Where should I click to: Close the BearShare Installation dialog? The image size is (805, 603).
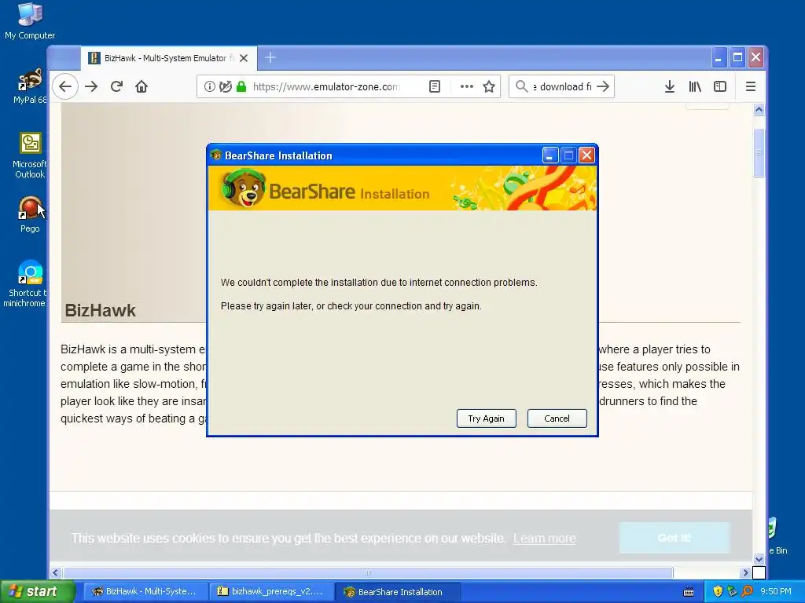[x=586, y=155]
